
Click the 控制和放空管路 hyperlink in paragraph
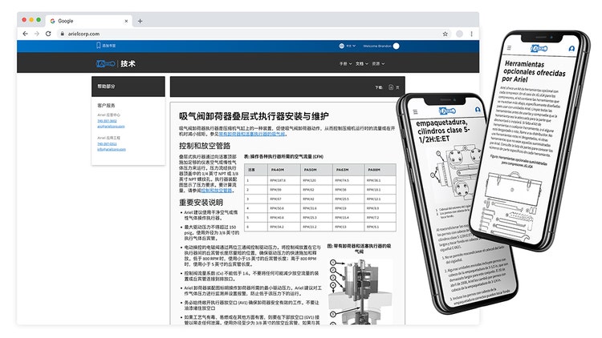pos(217,191)
